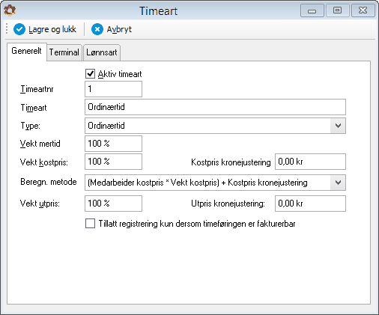Uncheck the Aktiv timeart checkbox
Viewport: 379px width, 315px height.
[90, 74]
